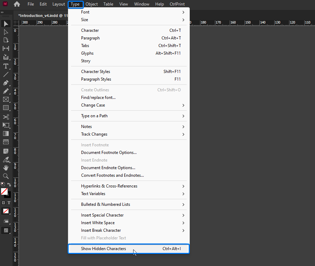
Task: Open the view options tool button
Action: tap(6, 221)
